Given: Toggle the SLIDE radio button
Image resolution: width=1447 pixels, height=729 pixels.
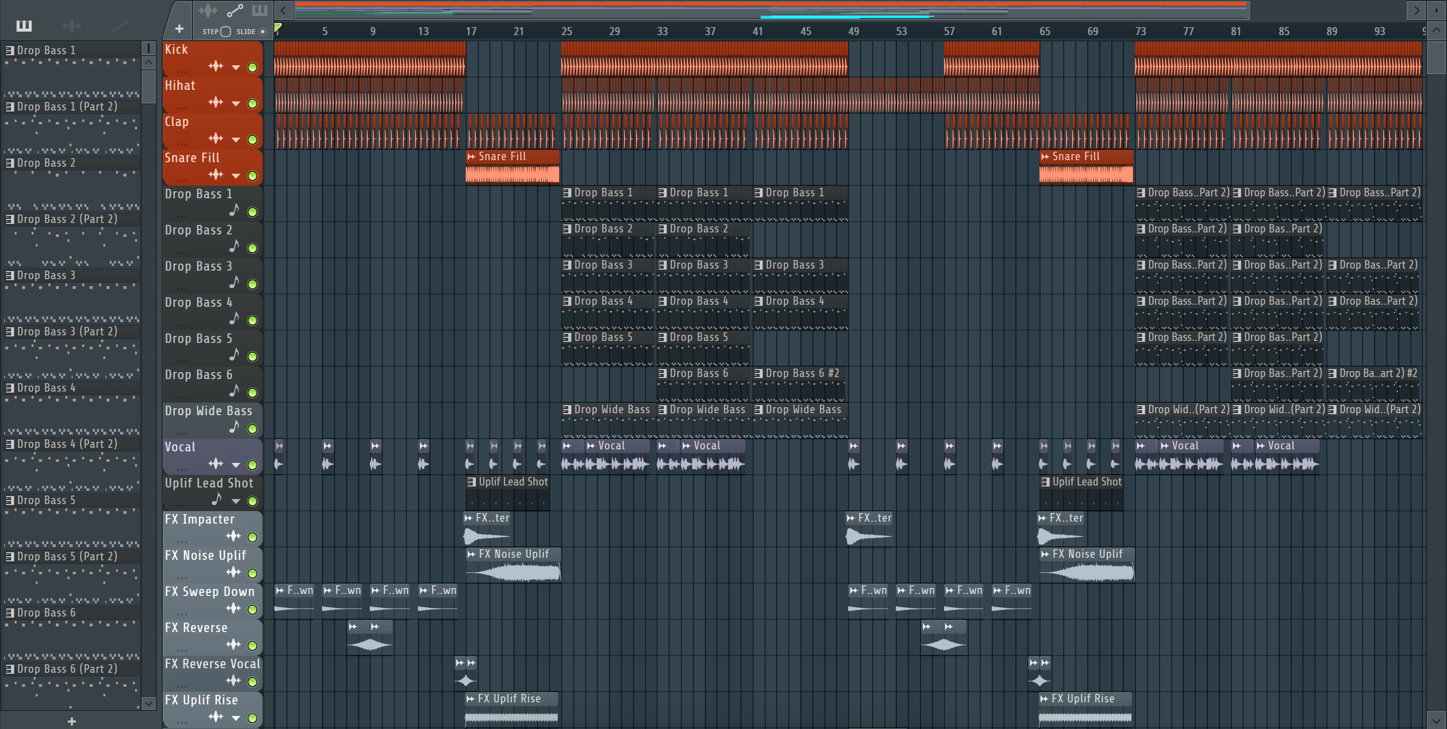Looking at the screenshot, I should click(262, 32).
